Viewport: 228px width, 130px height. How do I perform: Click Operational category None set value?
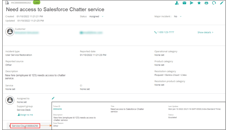(159, 55)
